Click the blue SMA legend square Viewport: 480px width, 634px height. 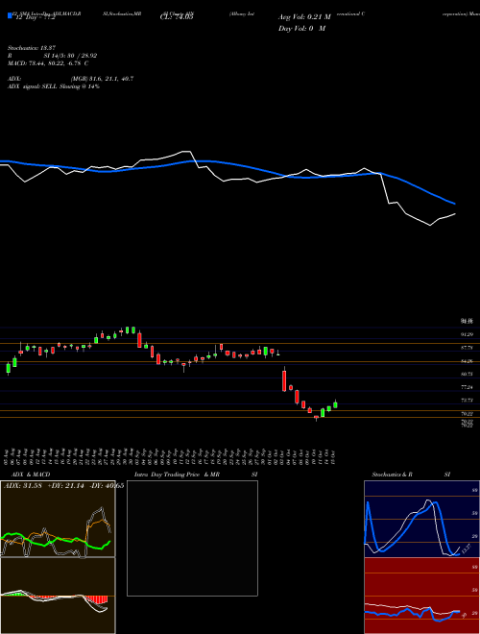(x=10, y=16)
